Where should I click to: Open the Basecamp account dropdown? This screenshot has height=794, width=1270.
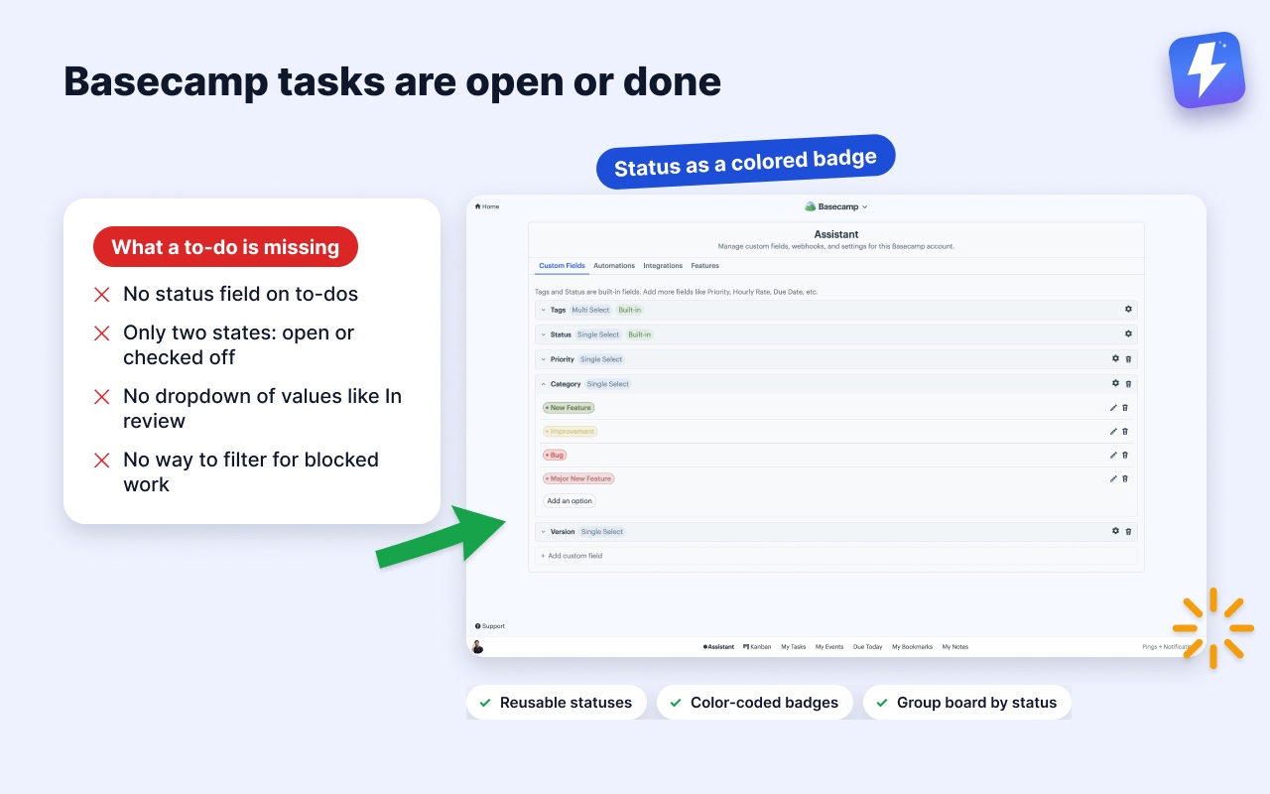pos(836,206)
